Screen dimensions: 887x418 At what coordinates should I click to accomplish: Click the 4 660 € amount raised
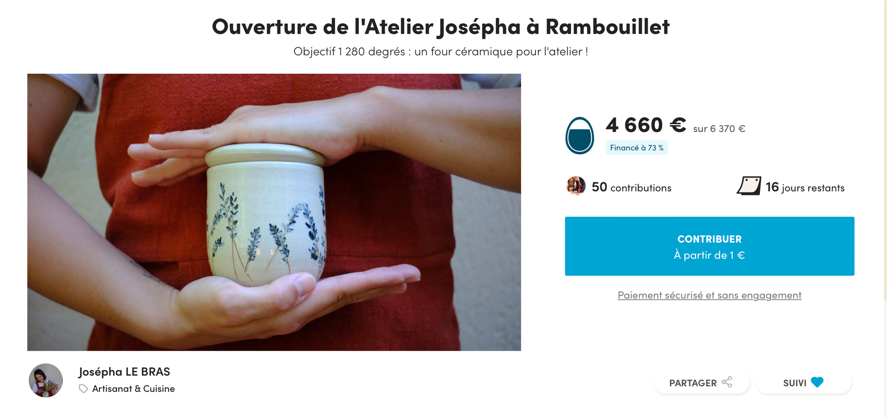[646, 125]
